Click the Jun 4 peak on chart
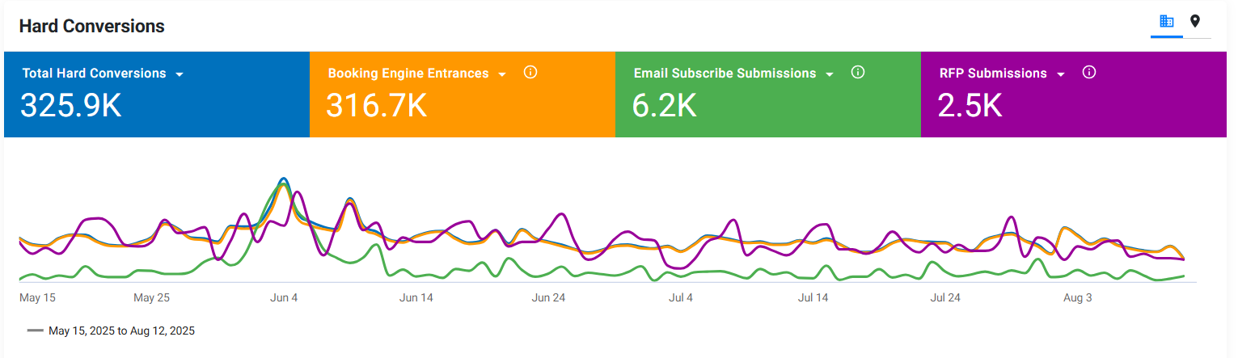Screen dimensions: 1238x358 click(283, 179)
